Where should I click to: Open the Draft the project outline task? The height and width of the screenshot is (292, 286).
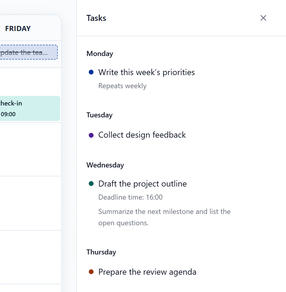142,184
